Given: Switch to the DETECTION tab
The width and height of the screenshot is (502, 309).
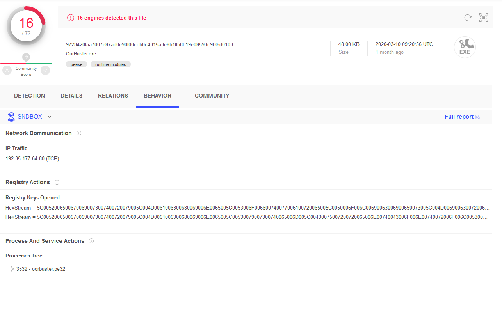Looking at the screenshot, I should 29,96.
